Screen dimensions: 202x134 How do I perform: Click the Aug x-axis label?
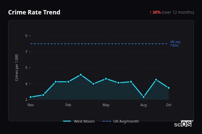coord(143,105)
